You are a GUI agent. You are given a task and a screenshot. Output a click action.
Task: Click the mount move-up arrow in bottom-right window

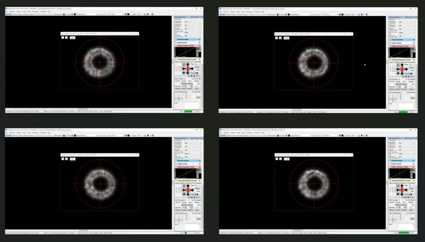402,186
